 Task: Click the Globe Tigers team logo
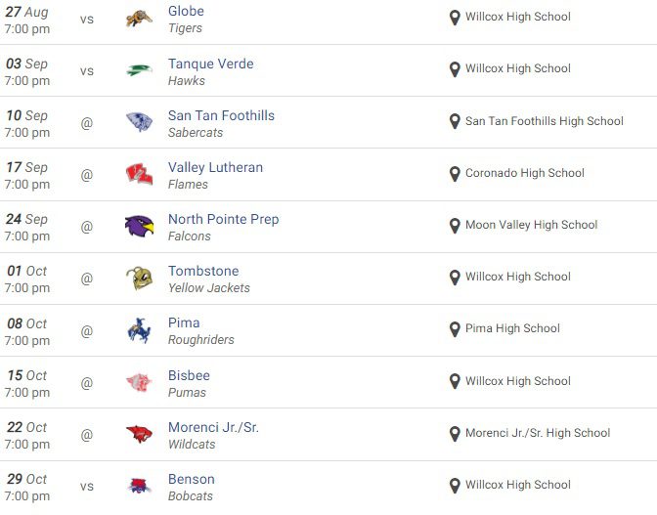pos(139,19)
